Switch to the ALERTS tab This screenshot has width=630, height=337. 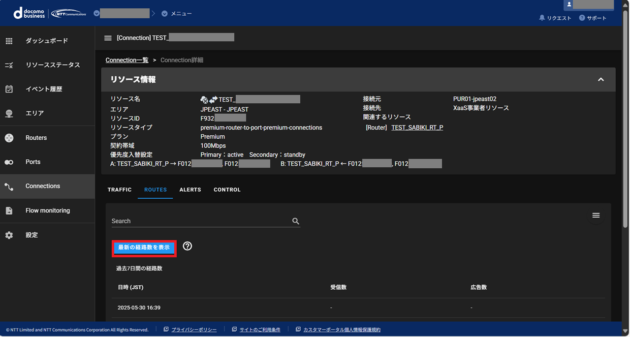(x=190, y=190)
